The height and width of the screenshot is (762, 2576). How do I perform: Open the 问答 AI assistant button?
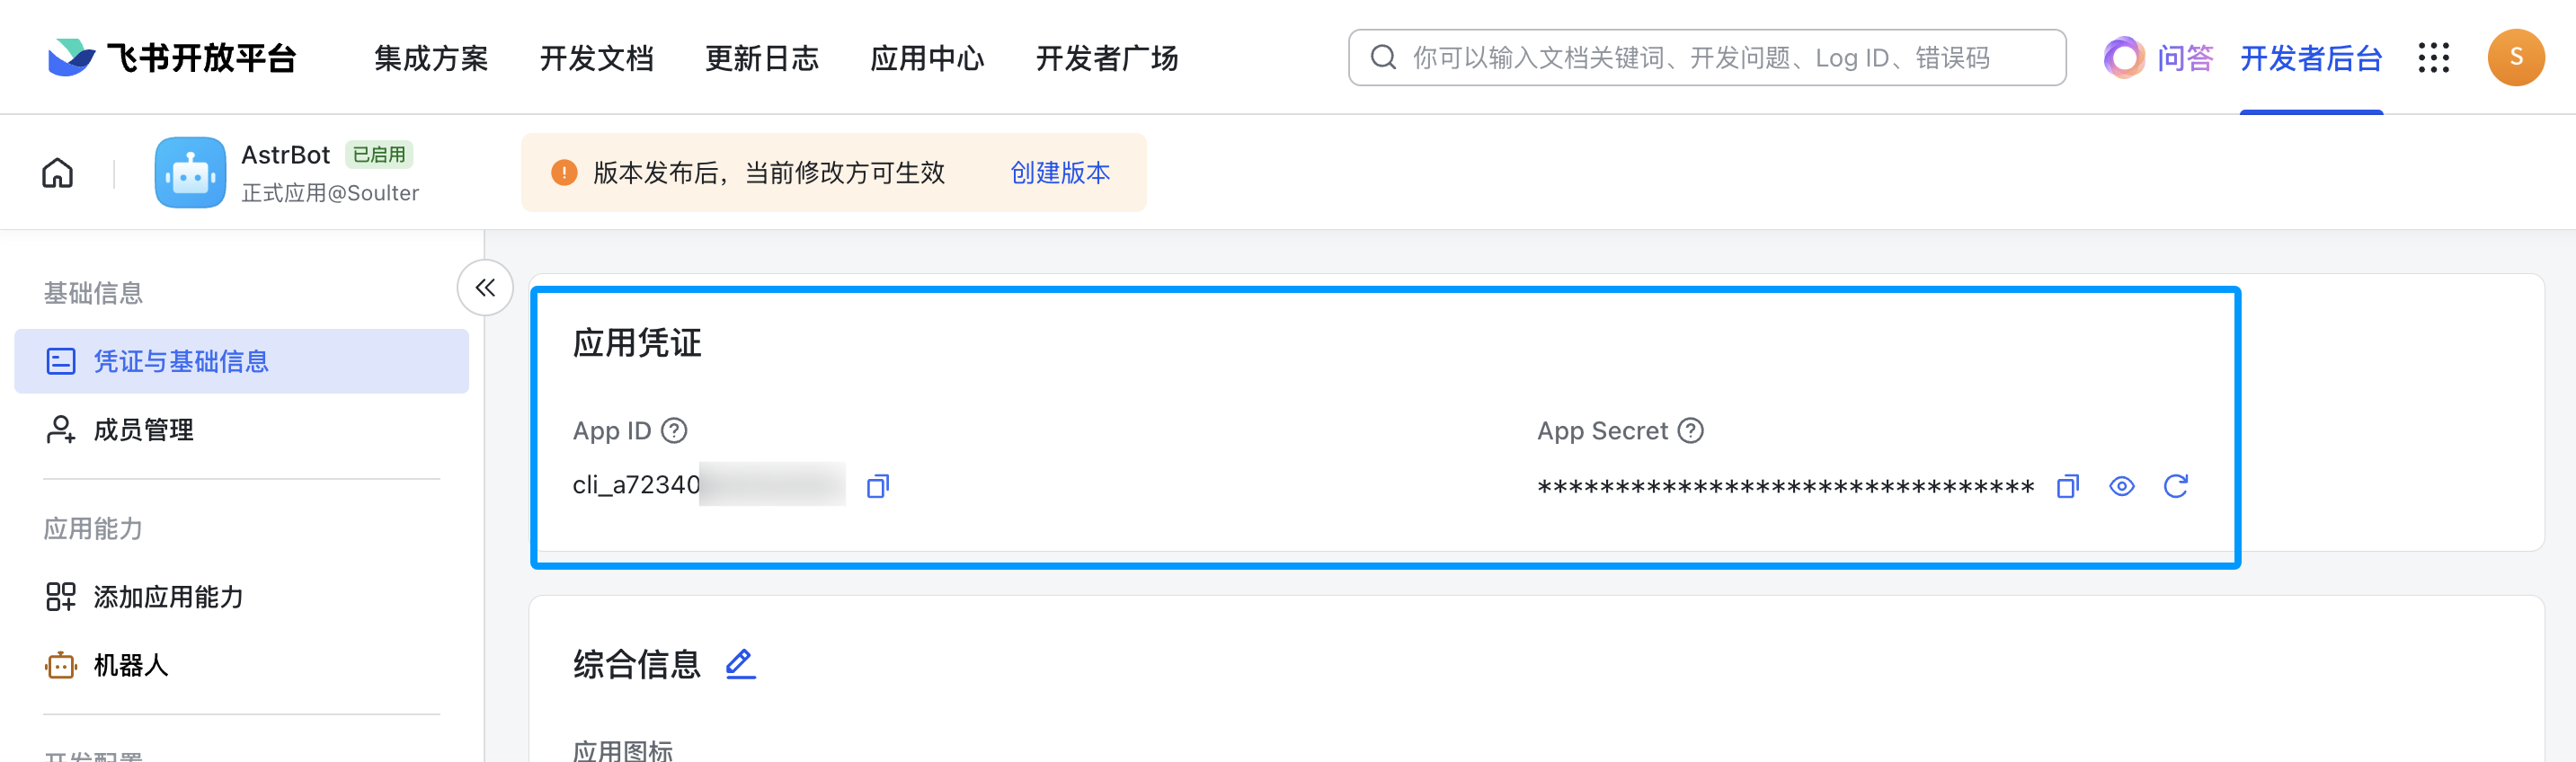click(x=2158, y=58)
